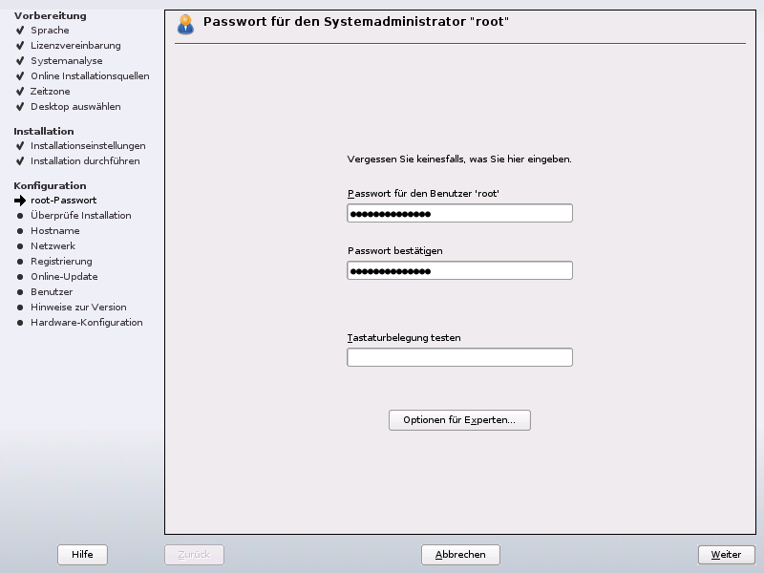
Task: Click the checkmark next to Zeitzone
Action: (x=20, y=91)
